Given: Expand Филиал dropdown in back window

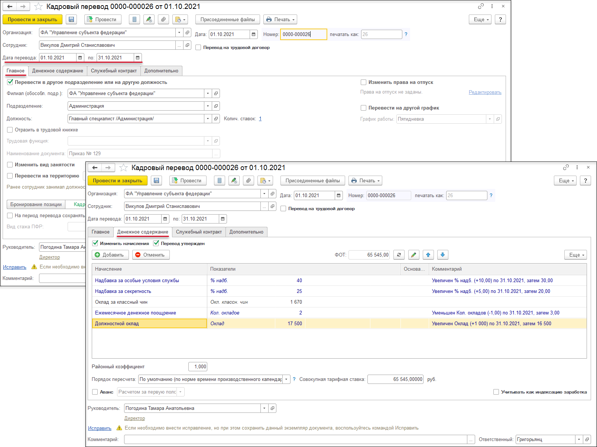Looking at the screenshot, I should 208,93.
